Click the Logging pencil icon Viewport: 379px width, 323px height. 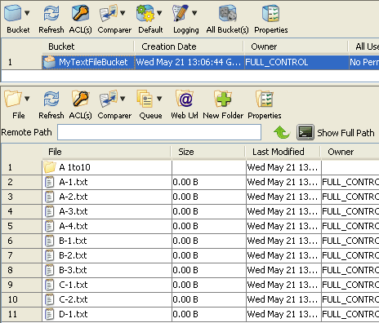(181, 13)
